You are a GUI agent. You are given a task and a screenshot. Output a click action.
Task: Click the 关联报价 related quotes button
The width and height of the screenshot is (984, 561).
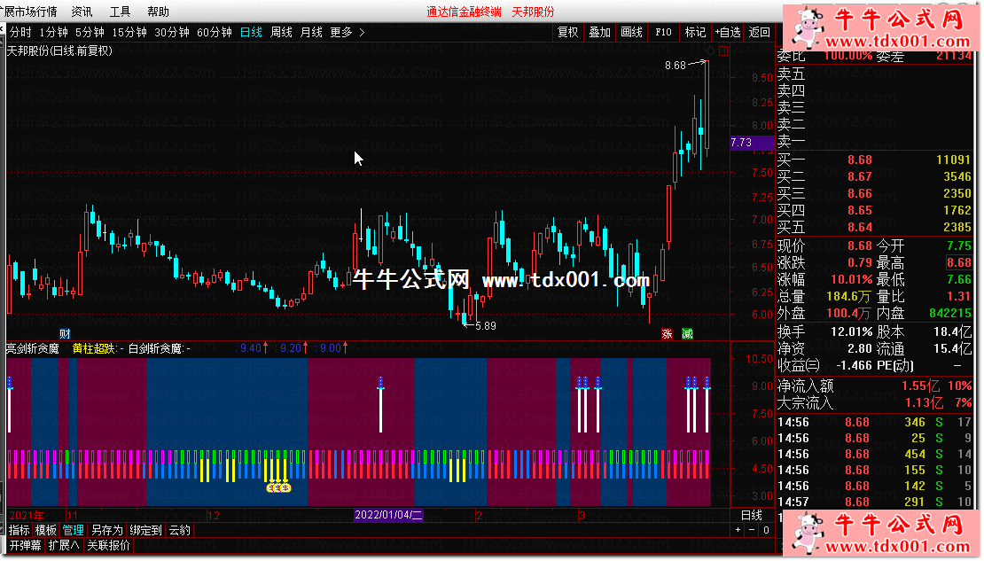(x=108, y=545)
